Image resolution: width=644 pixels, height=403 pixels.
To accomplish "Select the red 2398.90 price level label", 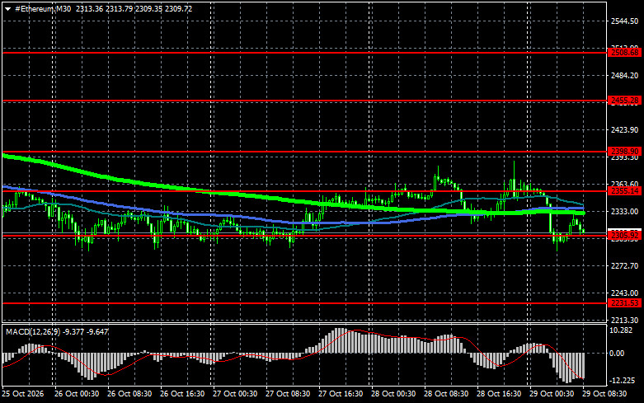I will (x=625, y=152).
